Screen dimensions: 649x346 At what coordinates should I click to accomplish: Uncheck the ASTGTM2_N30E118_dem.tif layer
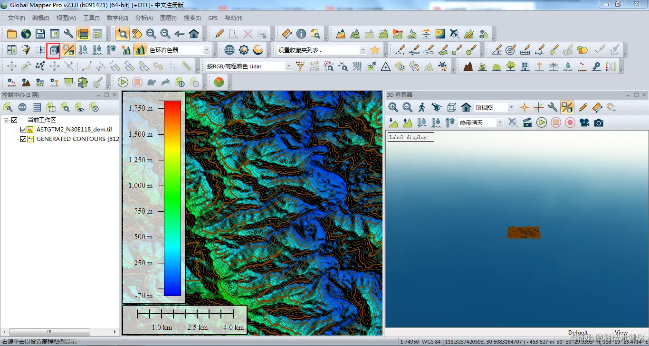tap(23, 130)
